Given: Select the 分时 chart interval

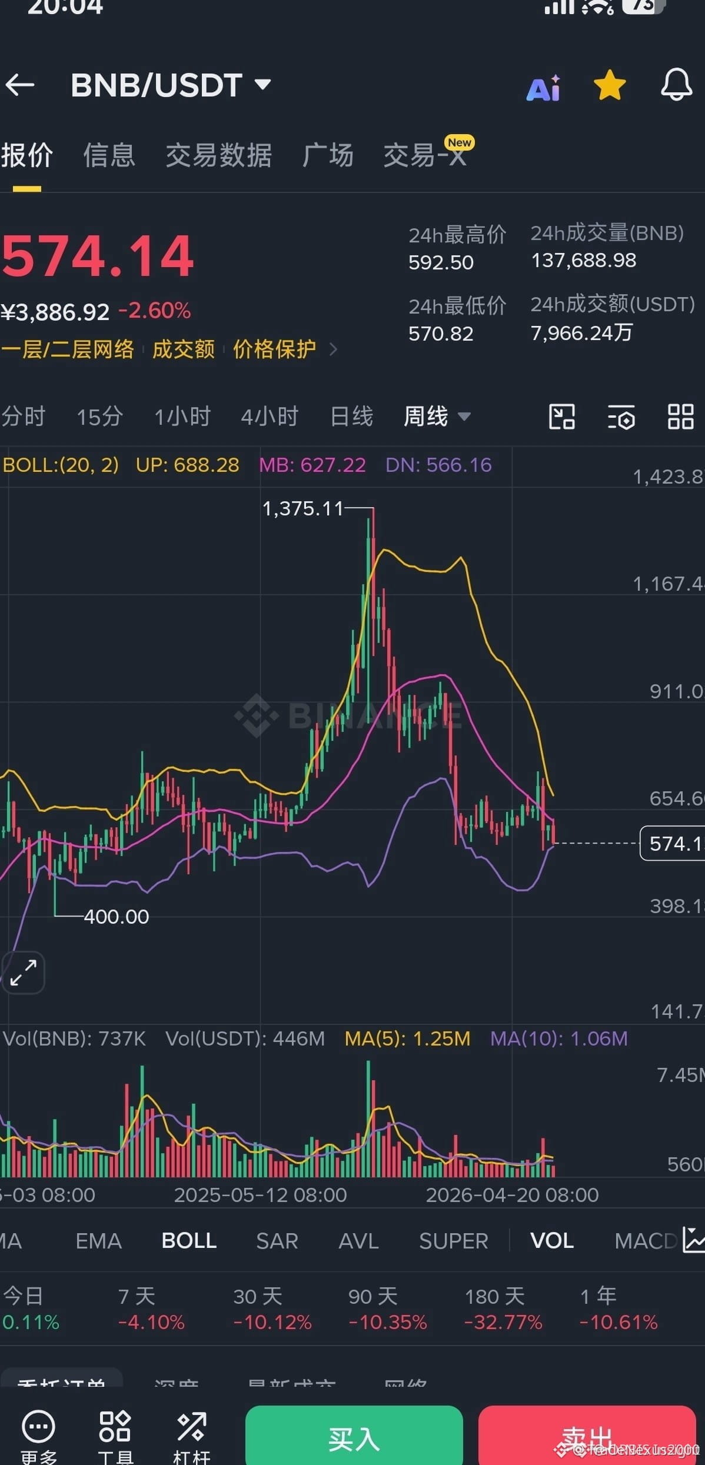Looking at the screenshot, I should 24,417.
